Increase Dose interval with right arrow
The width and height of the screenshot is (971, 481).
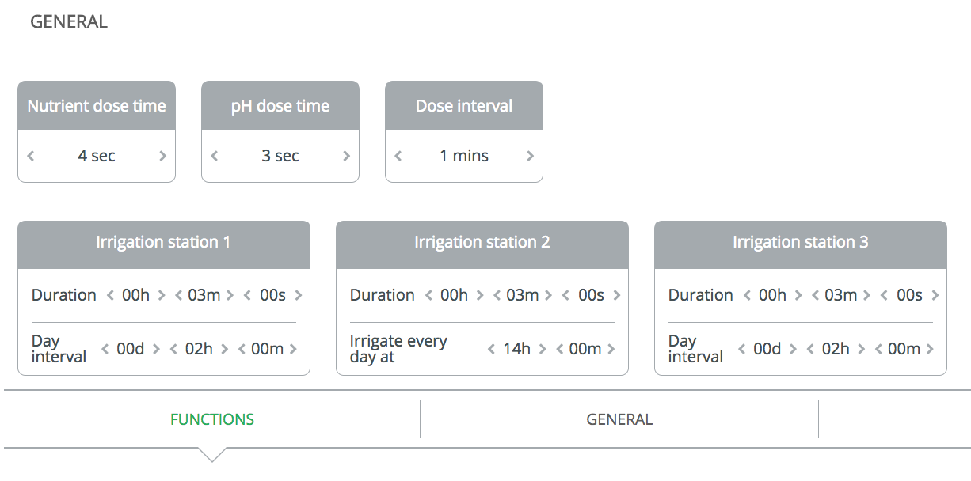click(x=530, y=156)
